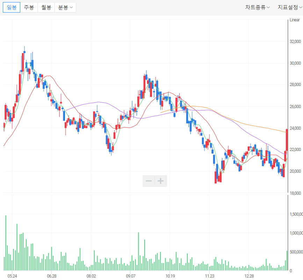Click the 24,000 price axis label
Image resolution: width=303 pixels, height=280 pixels.
click(295, 128)
